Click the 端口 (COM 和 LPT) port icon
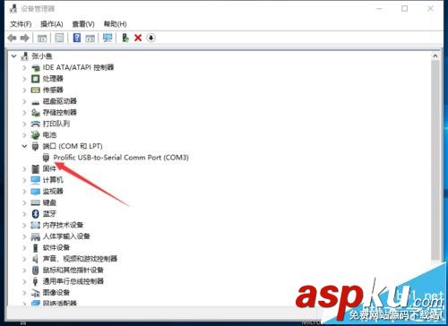The height and width of the screenshot is (326, 448). click(x=35, y=146)
